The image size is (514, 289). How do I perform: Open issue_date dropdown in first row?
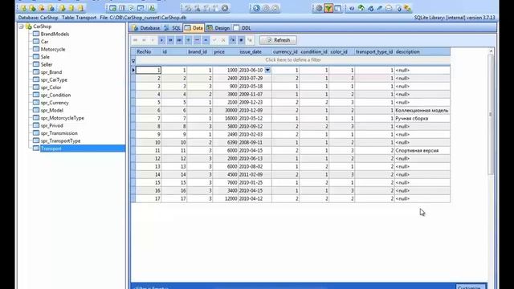(x=267, y=70)
